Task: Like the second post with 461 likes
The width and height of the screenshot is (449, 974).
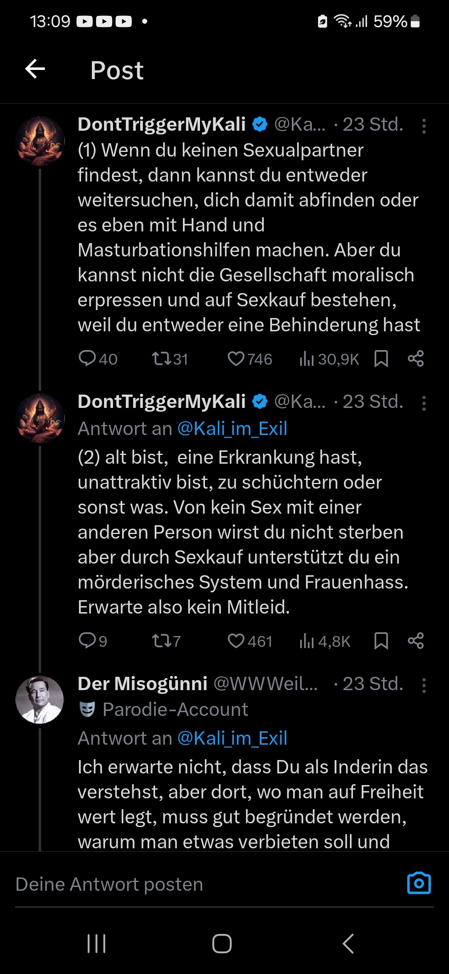Action: pos(236,641)
